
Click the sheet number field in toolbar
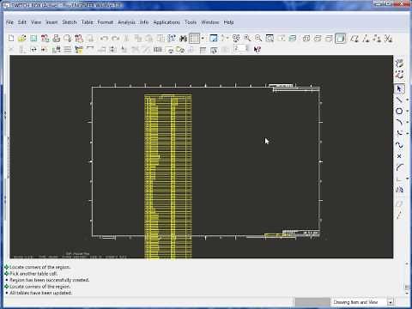pyautogui.click(x=241, y=49)
